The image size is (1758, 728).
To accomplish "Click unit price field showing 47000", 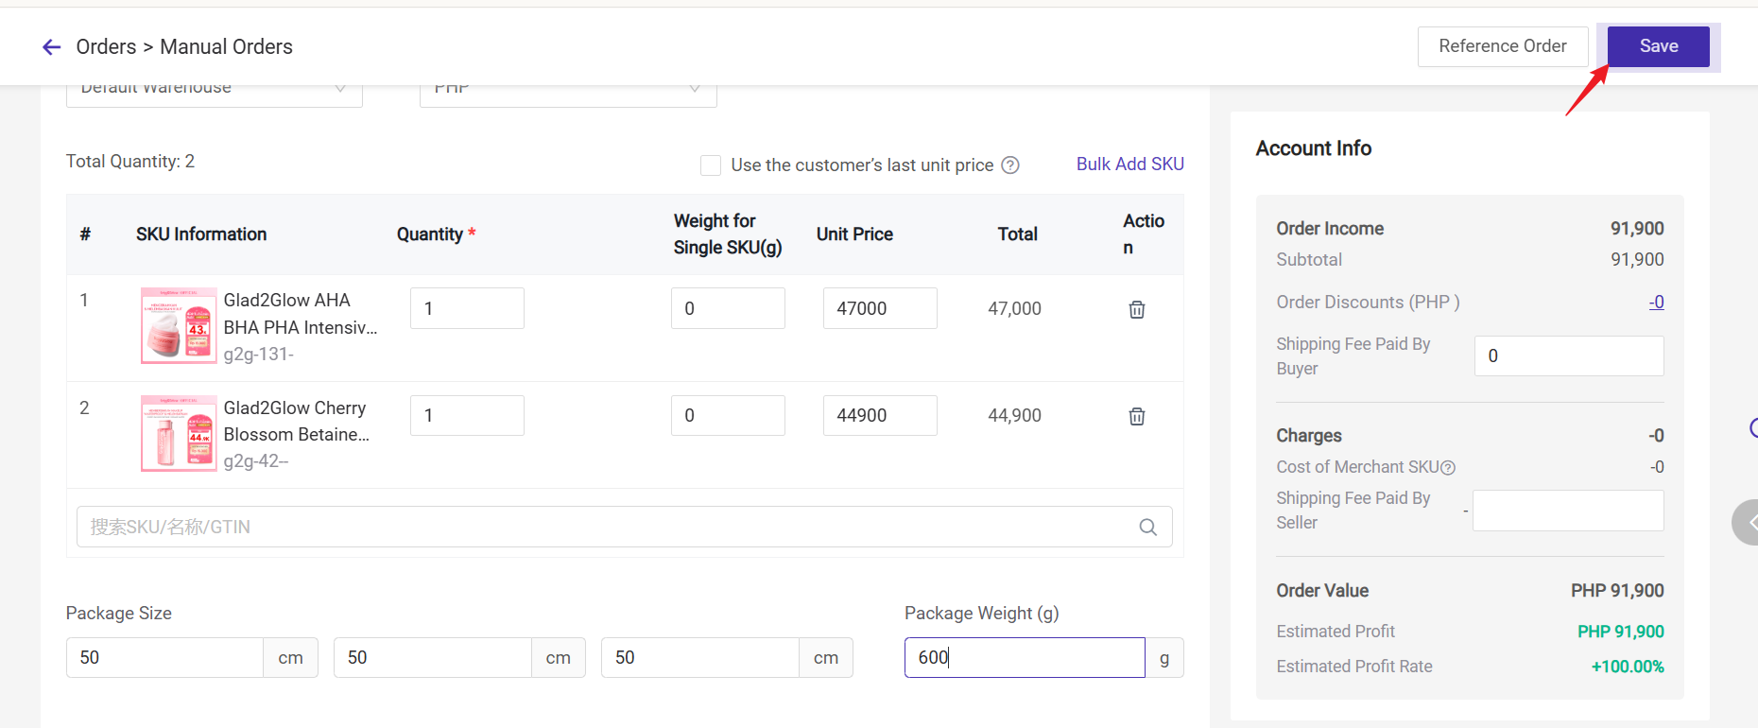I will (879, 309).
